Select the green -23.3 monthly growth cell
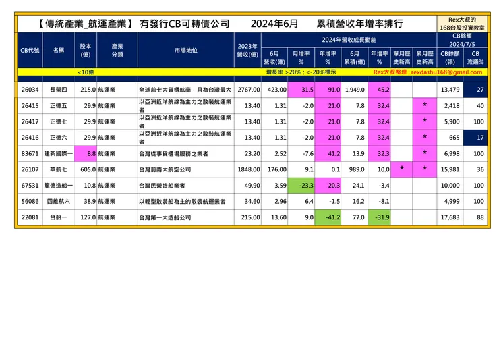The height and width of the screenshot is (353, 499). click(x=301, y=186)
